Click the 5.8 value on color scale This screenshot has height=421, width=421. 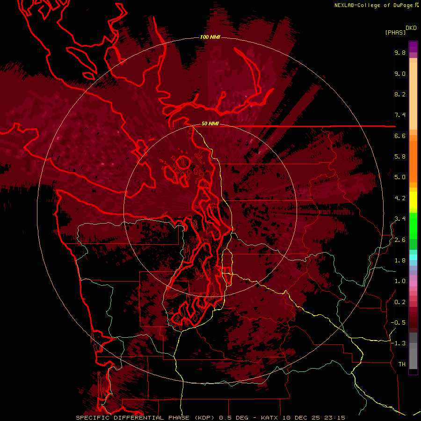point(400,157)
